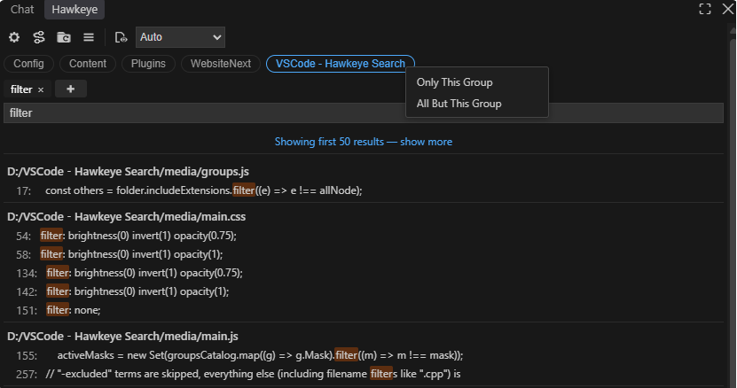Close the panel with the X icon
737x388 pixels.
pyautogui.click(x=728, y=9)
